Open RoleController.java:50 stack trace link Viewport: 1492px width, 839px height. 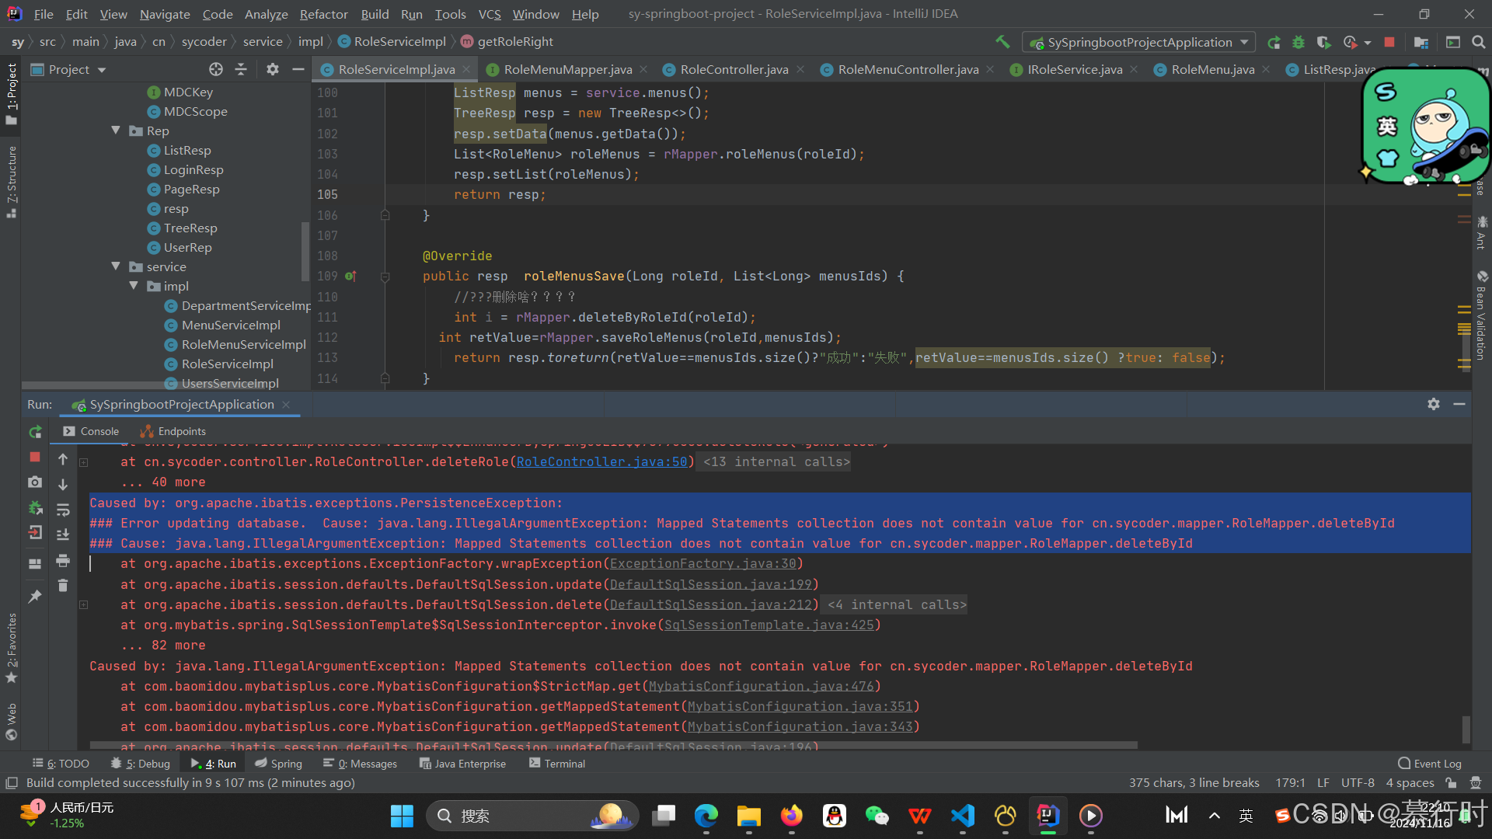[601, 461]
